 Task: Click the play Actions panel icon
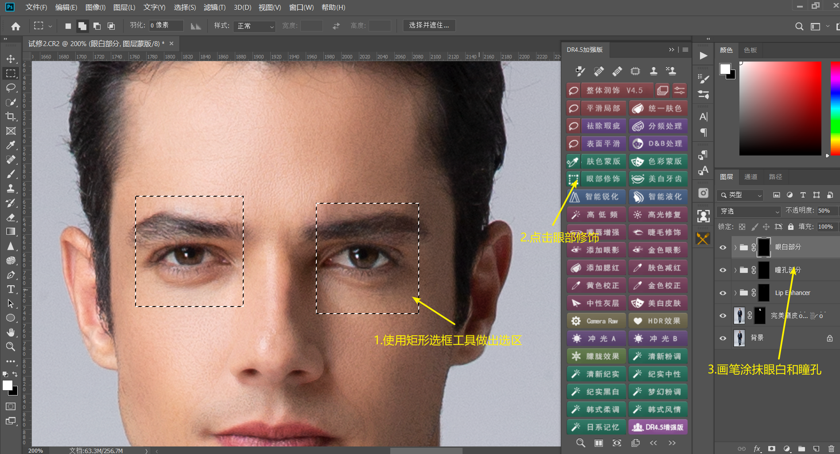704,56
